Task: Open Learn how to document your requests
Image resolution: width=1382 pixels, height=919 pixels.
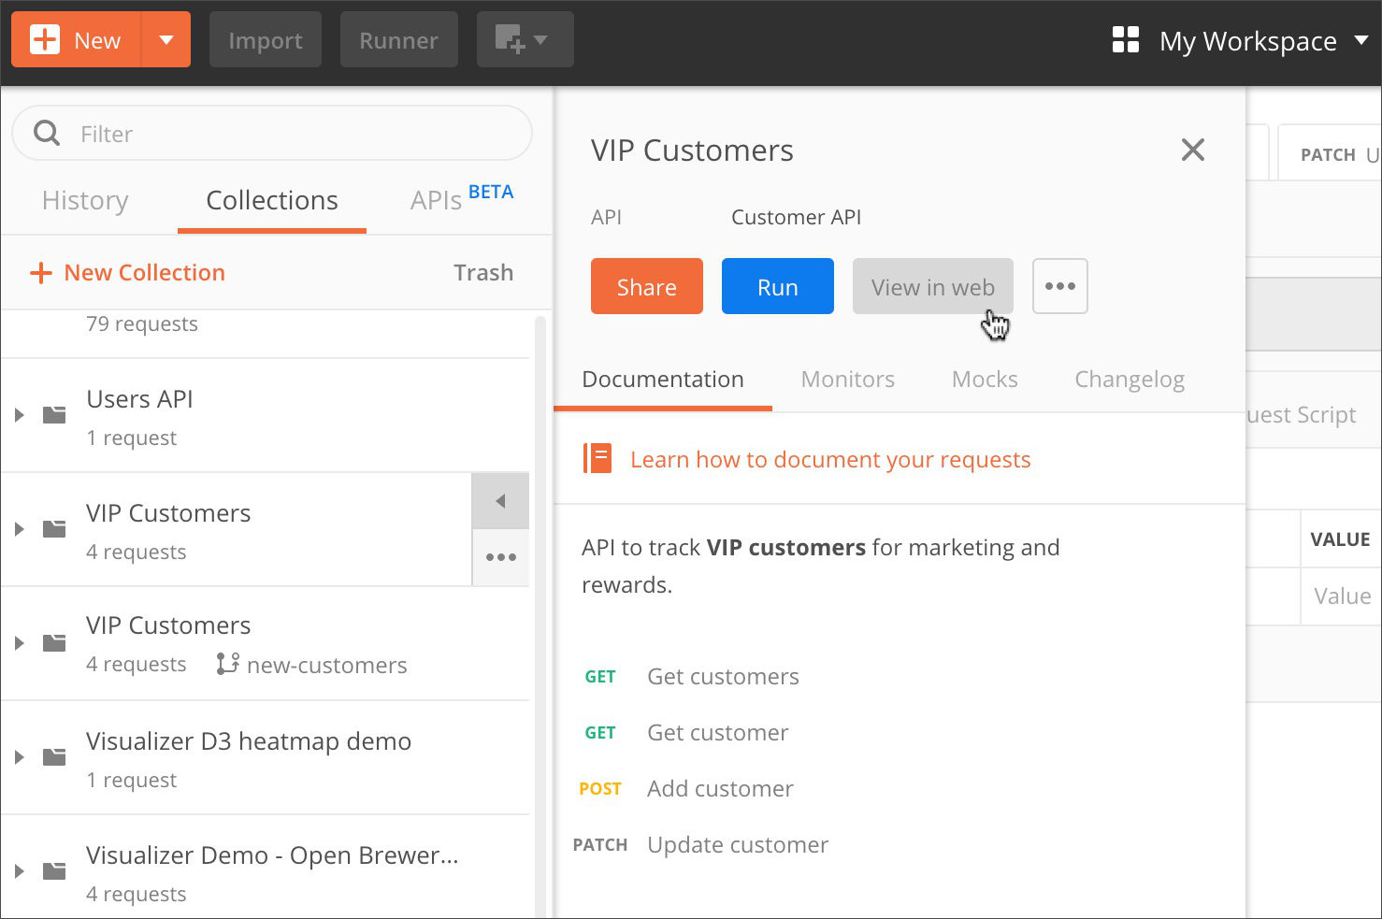Action: click(x=830, y=460)
